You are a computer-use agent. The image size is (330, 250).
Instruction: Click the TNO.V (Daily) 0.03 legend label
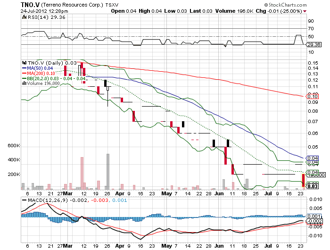point(52,63)
